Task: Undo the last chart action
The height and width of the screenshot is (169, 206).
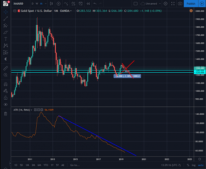Action: (95, 4)
